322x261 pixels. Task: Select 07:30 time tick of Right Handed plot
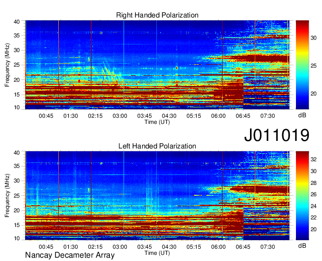coord(268,116)
